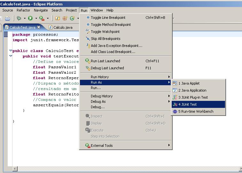Click the Debug bug icon in toolbar
This screenshot has width=242, height=173.
(x=19, y=18)
